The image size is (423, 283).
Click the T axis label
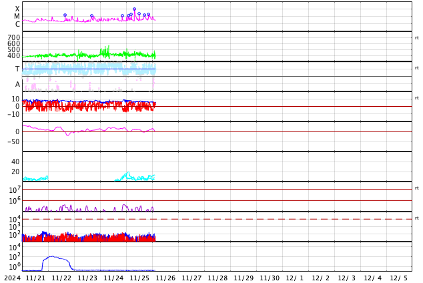17,69
